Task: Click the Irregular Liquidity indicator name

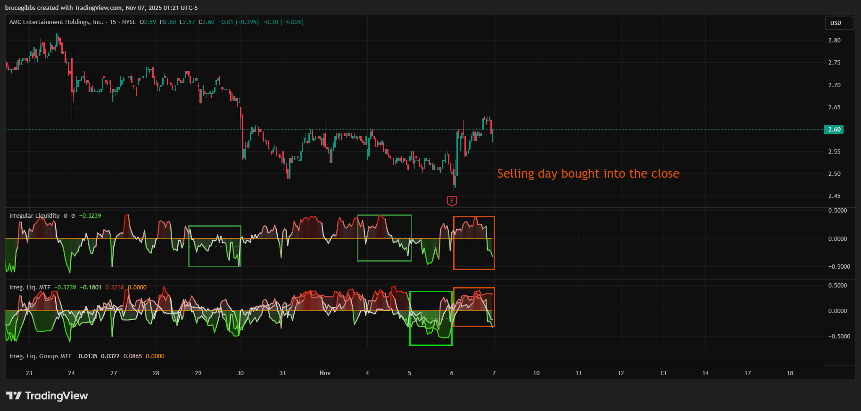Action: point(34,216)
